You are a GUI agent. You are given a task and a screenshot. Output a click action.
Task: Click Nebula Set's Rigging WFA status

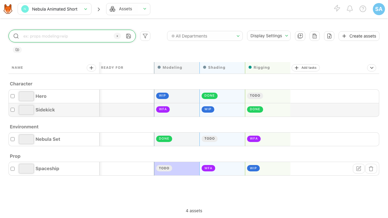tap(254, 139)
